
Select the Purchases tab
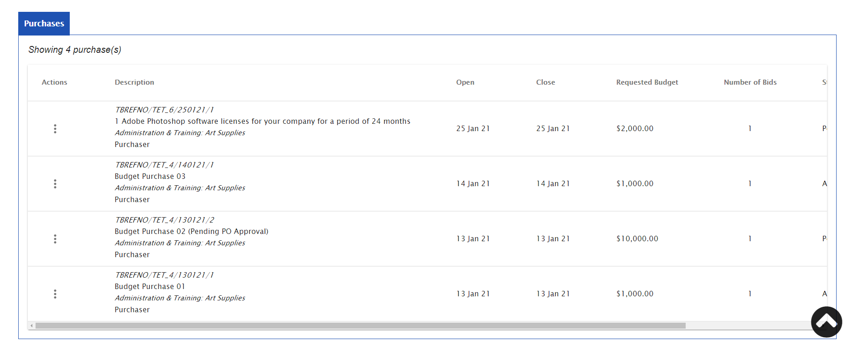44,24
